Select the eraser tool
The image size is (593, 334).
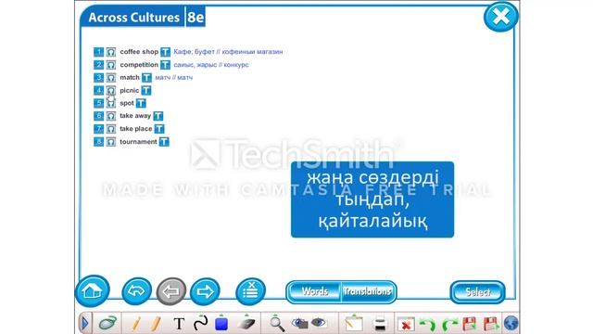coord(246,324)
